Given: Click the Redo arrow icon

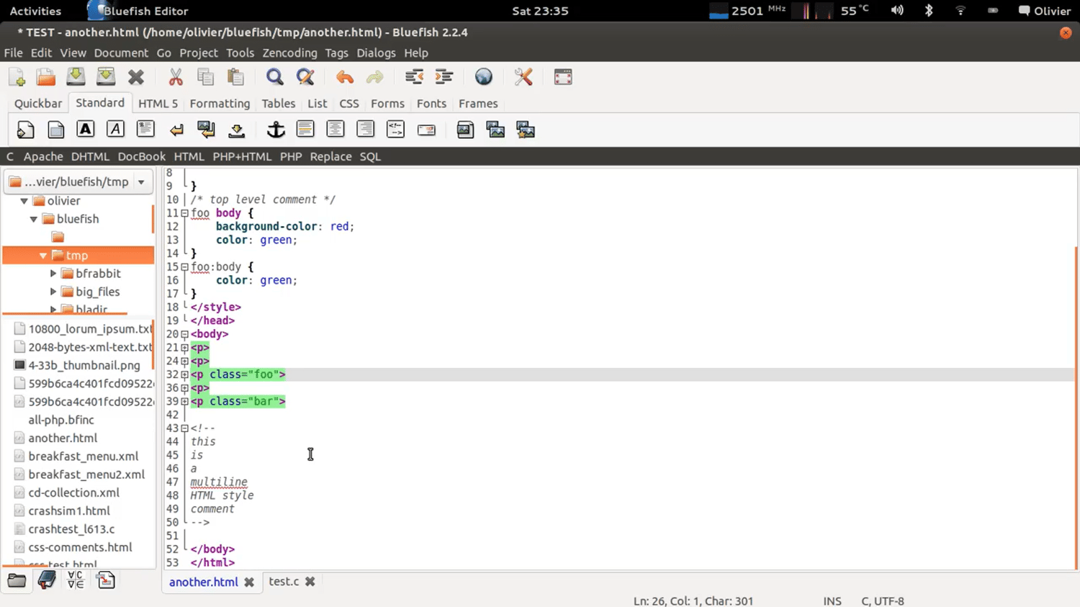Looking at the screenshot, I should click(x=374, y=77).
